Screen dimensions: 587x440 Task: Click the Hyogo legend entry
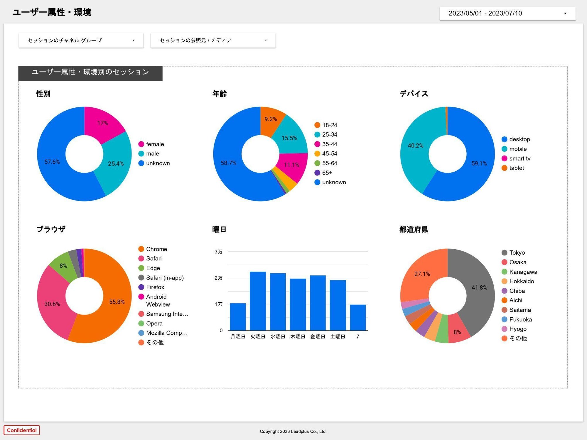(x=514, y=329)
